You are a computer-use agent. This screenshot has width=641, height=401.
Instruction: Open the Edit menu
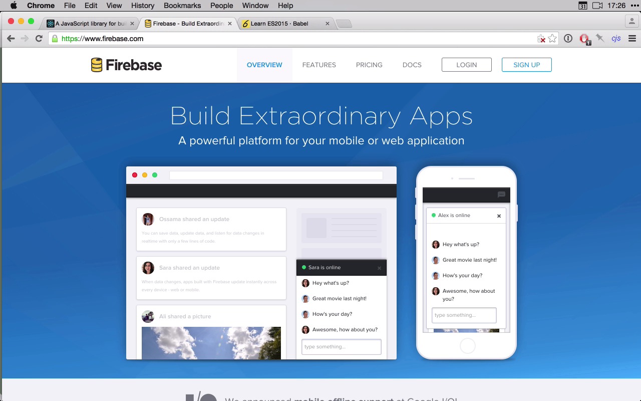pos(91,6)
